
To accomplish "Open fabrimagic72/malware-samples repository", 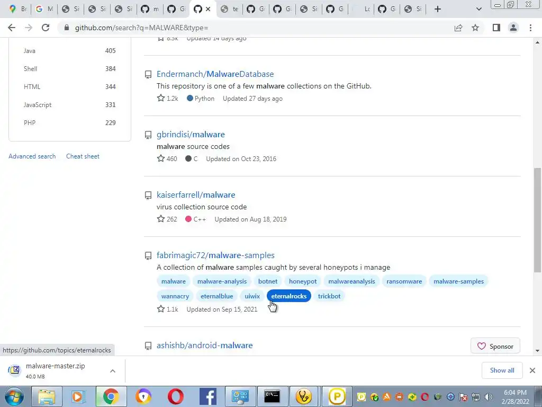I will pos(215,255).
